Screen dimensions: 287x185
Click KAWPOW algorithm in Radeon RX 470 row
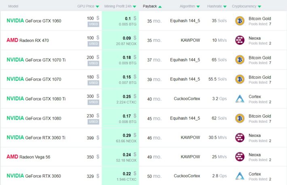[x=190, y=40]
